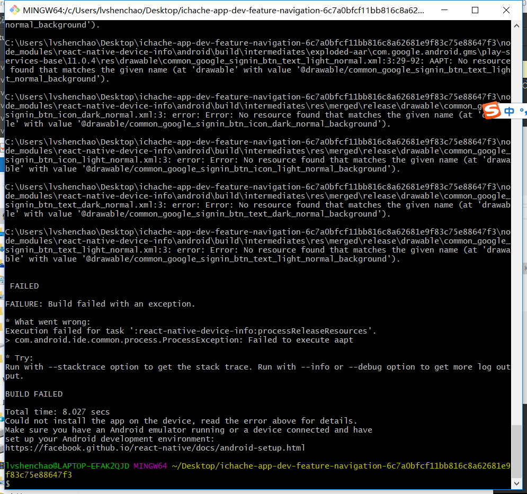The image size is (527, 494).
Task: Click the processReleaseResources task failure line
Action: (x=191, y=331)
